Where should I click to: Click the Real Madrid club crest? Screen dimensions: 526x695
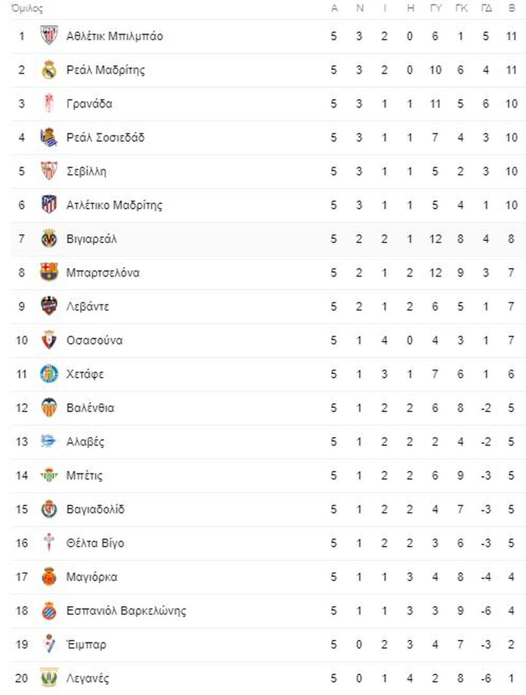49,69
